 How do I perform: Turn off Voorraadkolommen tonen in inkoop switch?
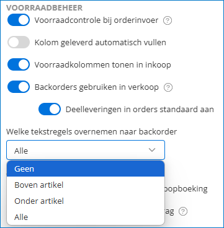19,64
